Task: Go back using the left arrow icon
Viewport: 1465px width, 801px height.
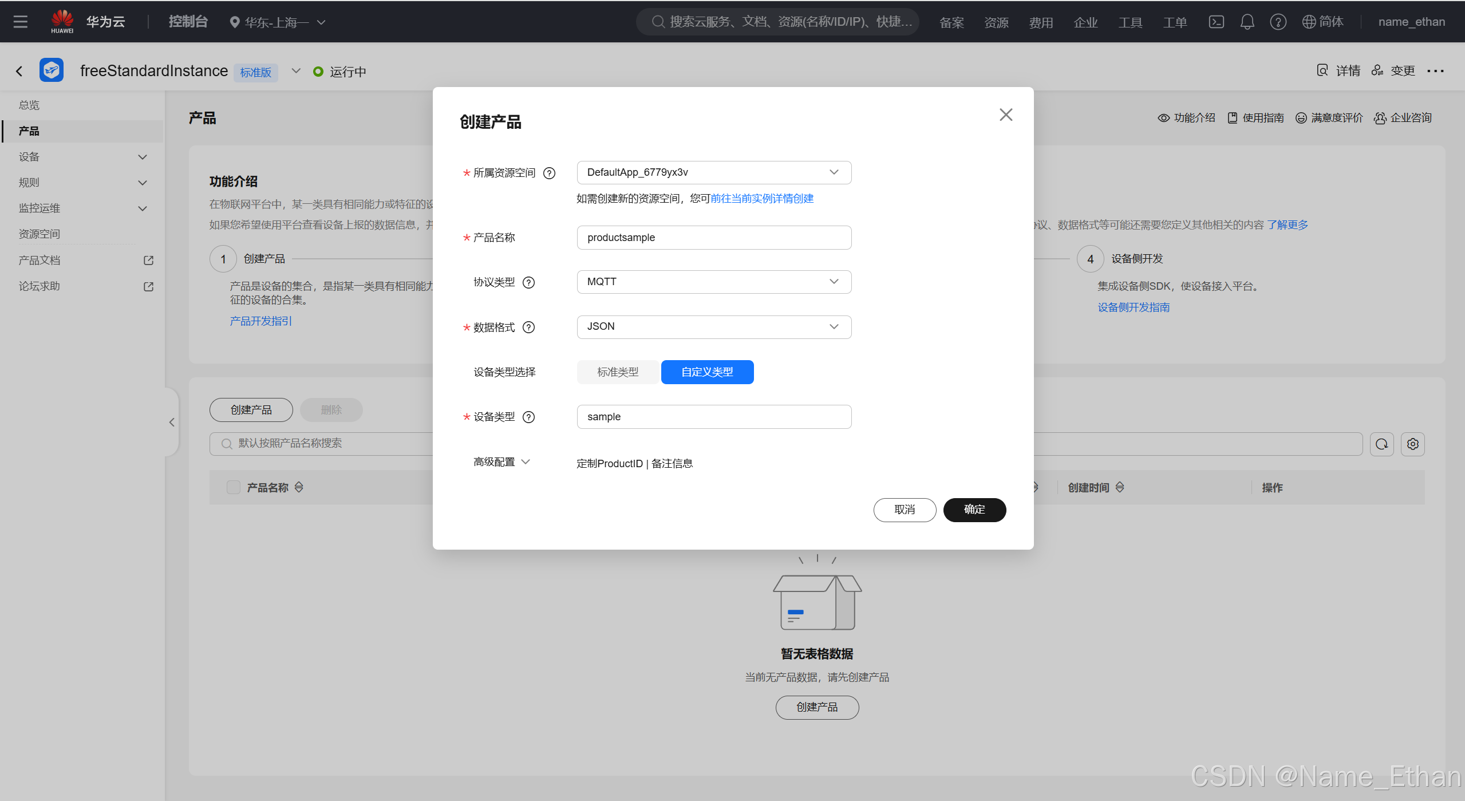Action: tap(19, 71)
